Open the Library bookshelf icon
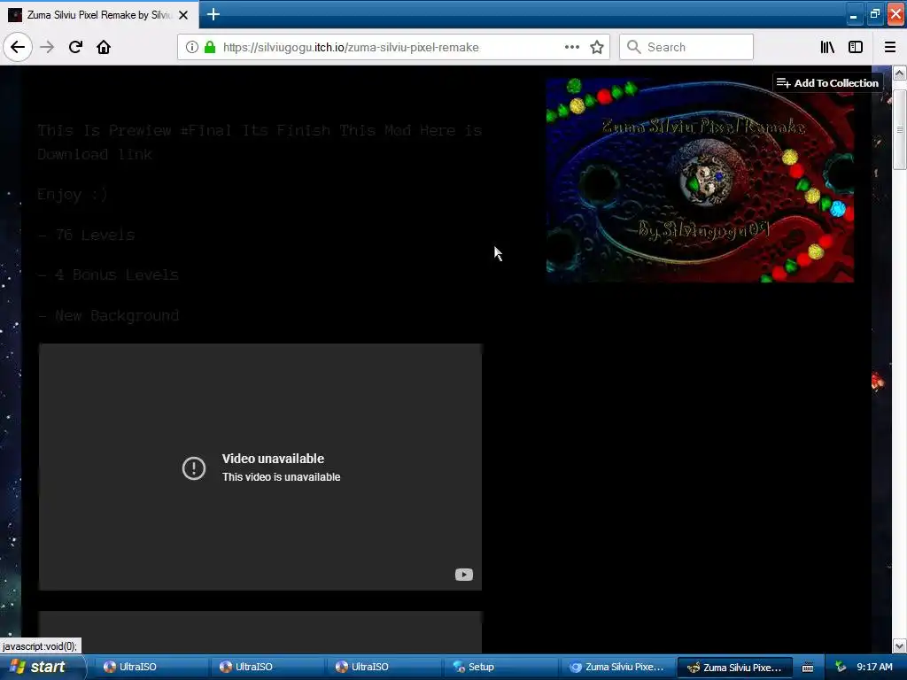Image resolution: width=907 pixels, height=680 pixels. tap(827, 47)
